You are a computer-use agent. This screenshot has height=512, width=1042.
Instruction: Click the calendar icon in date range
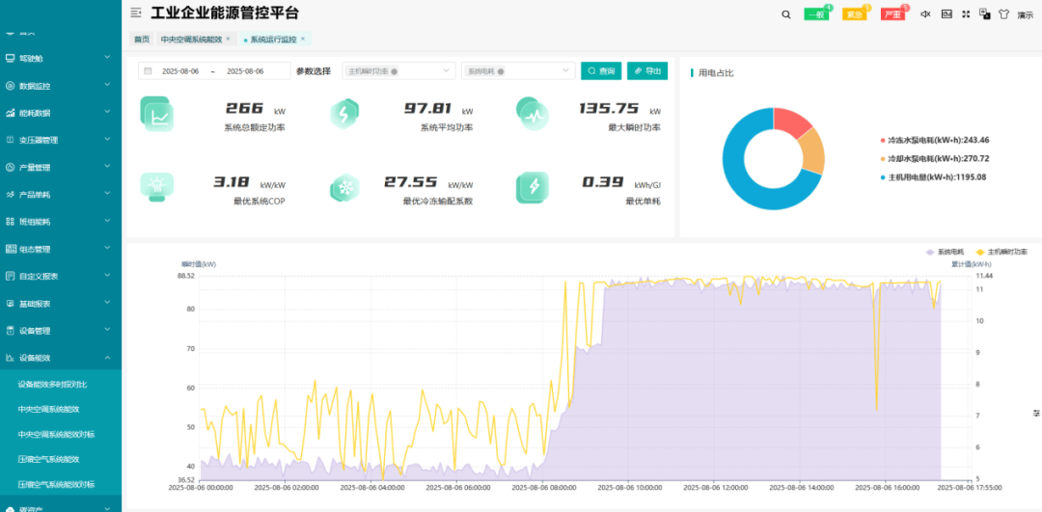[x=148, y=71]
